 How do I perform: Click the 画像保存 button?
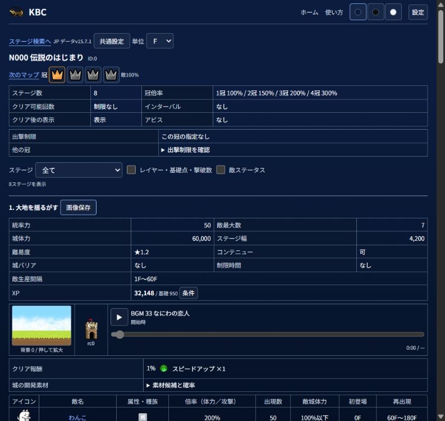tap(79, 208)
